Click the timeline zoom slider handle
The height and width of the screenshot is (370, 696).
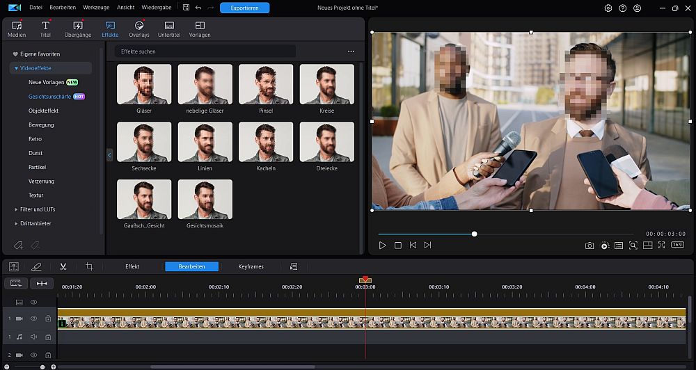(x=42, y=367)
